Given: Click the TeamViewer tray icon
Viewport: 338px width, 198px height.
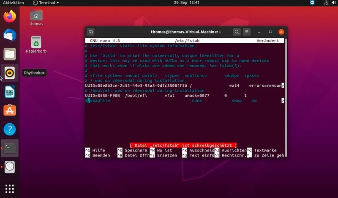Looking at the screenshot, I should point(312,3).
